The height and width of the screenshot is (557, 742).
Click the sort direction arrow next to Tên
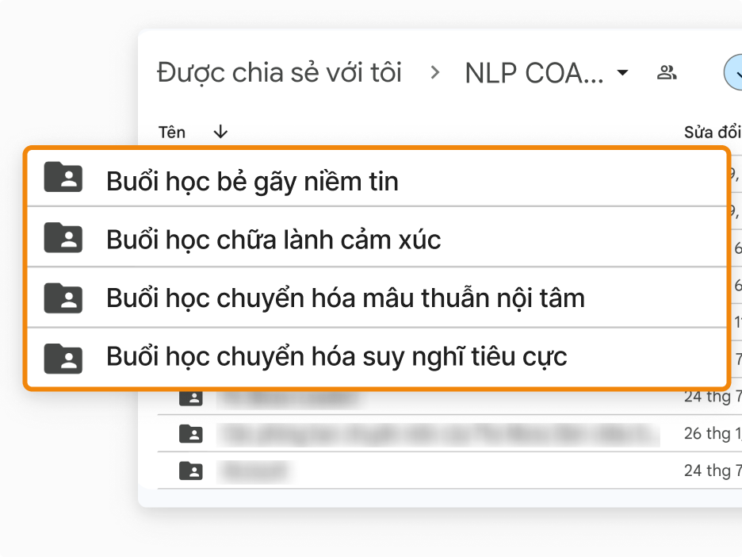221,132
